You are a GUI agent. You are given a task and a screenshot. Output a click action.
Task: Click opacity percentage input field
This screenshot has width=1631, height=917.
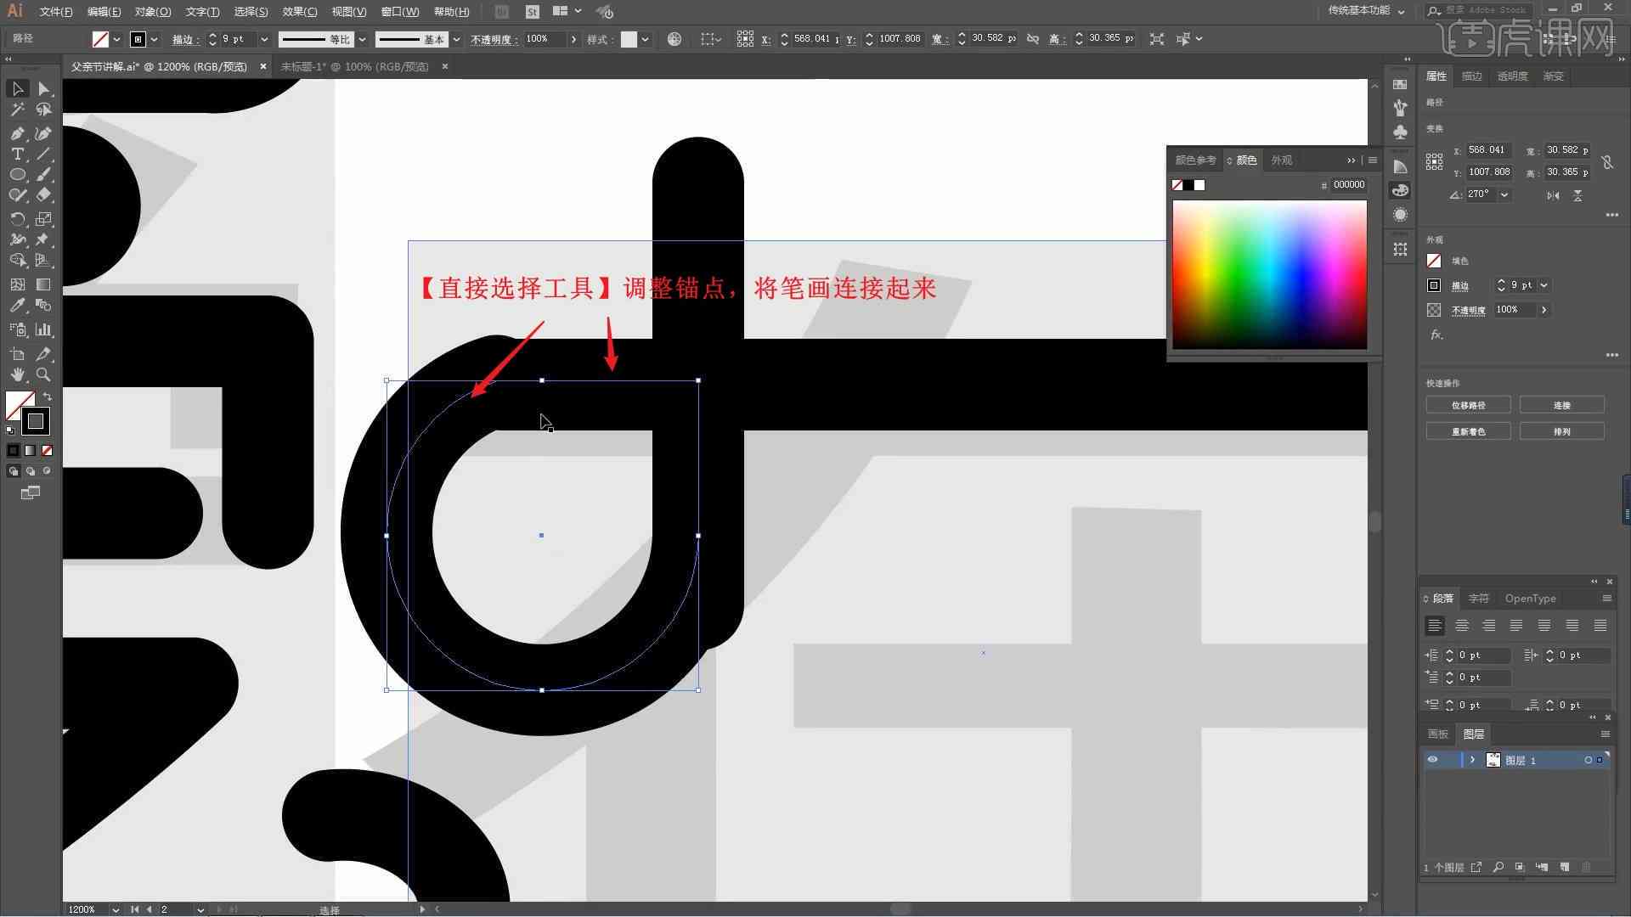pos(539,37)
